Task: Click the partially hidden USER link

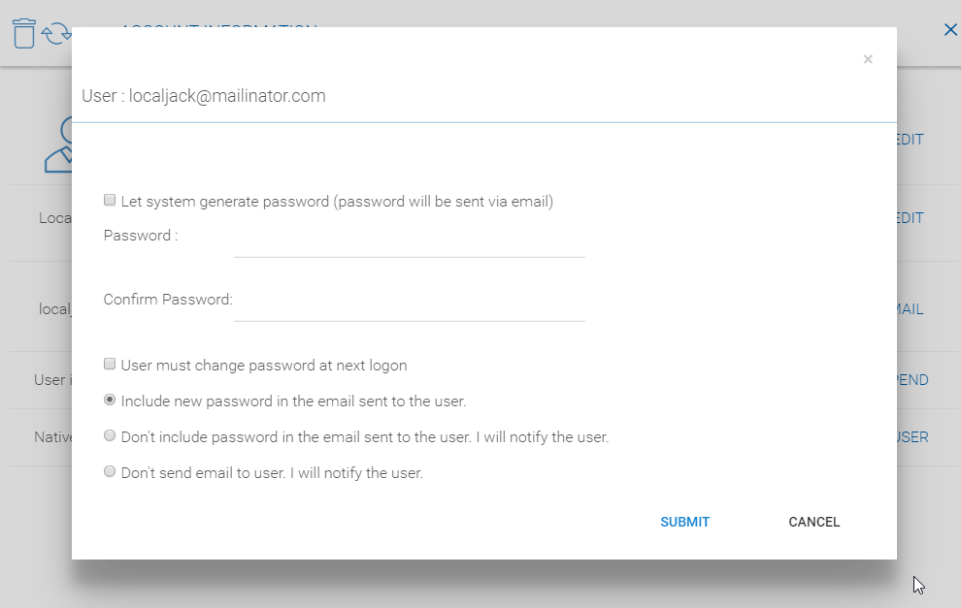Action: [x=912, y=437]
